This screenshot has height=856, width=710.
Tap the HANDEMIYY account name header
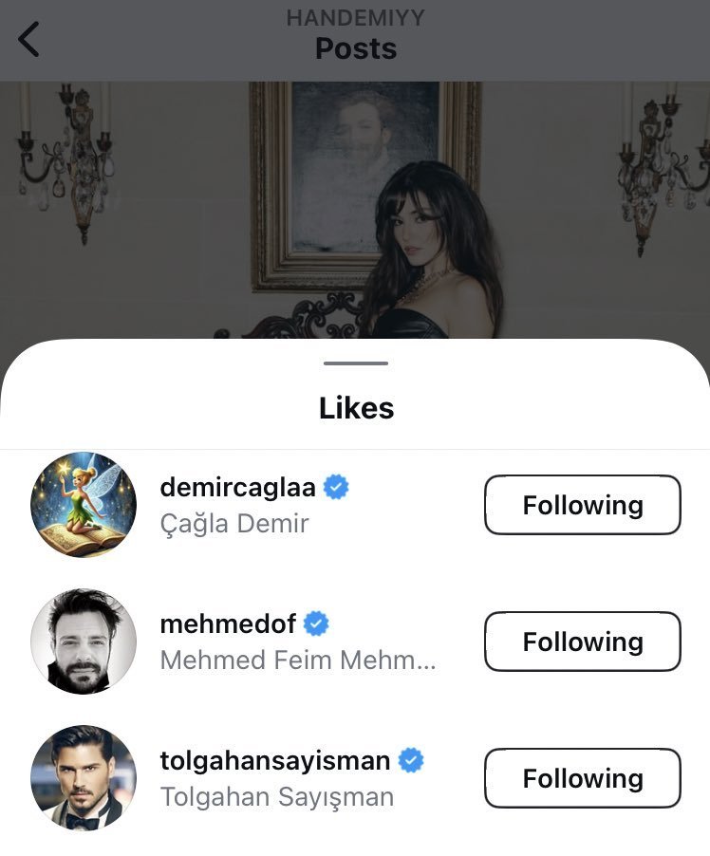(356, 18)
